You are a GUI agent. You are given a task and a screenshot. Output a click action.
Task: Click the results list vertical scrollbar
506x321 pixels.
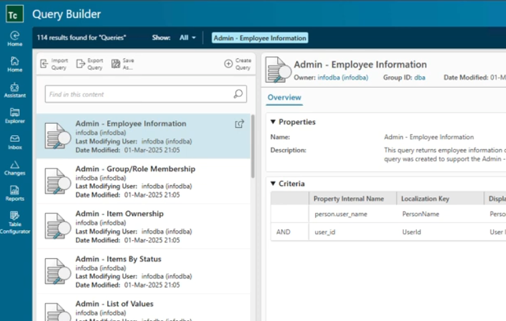(x=253, y=146)
